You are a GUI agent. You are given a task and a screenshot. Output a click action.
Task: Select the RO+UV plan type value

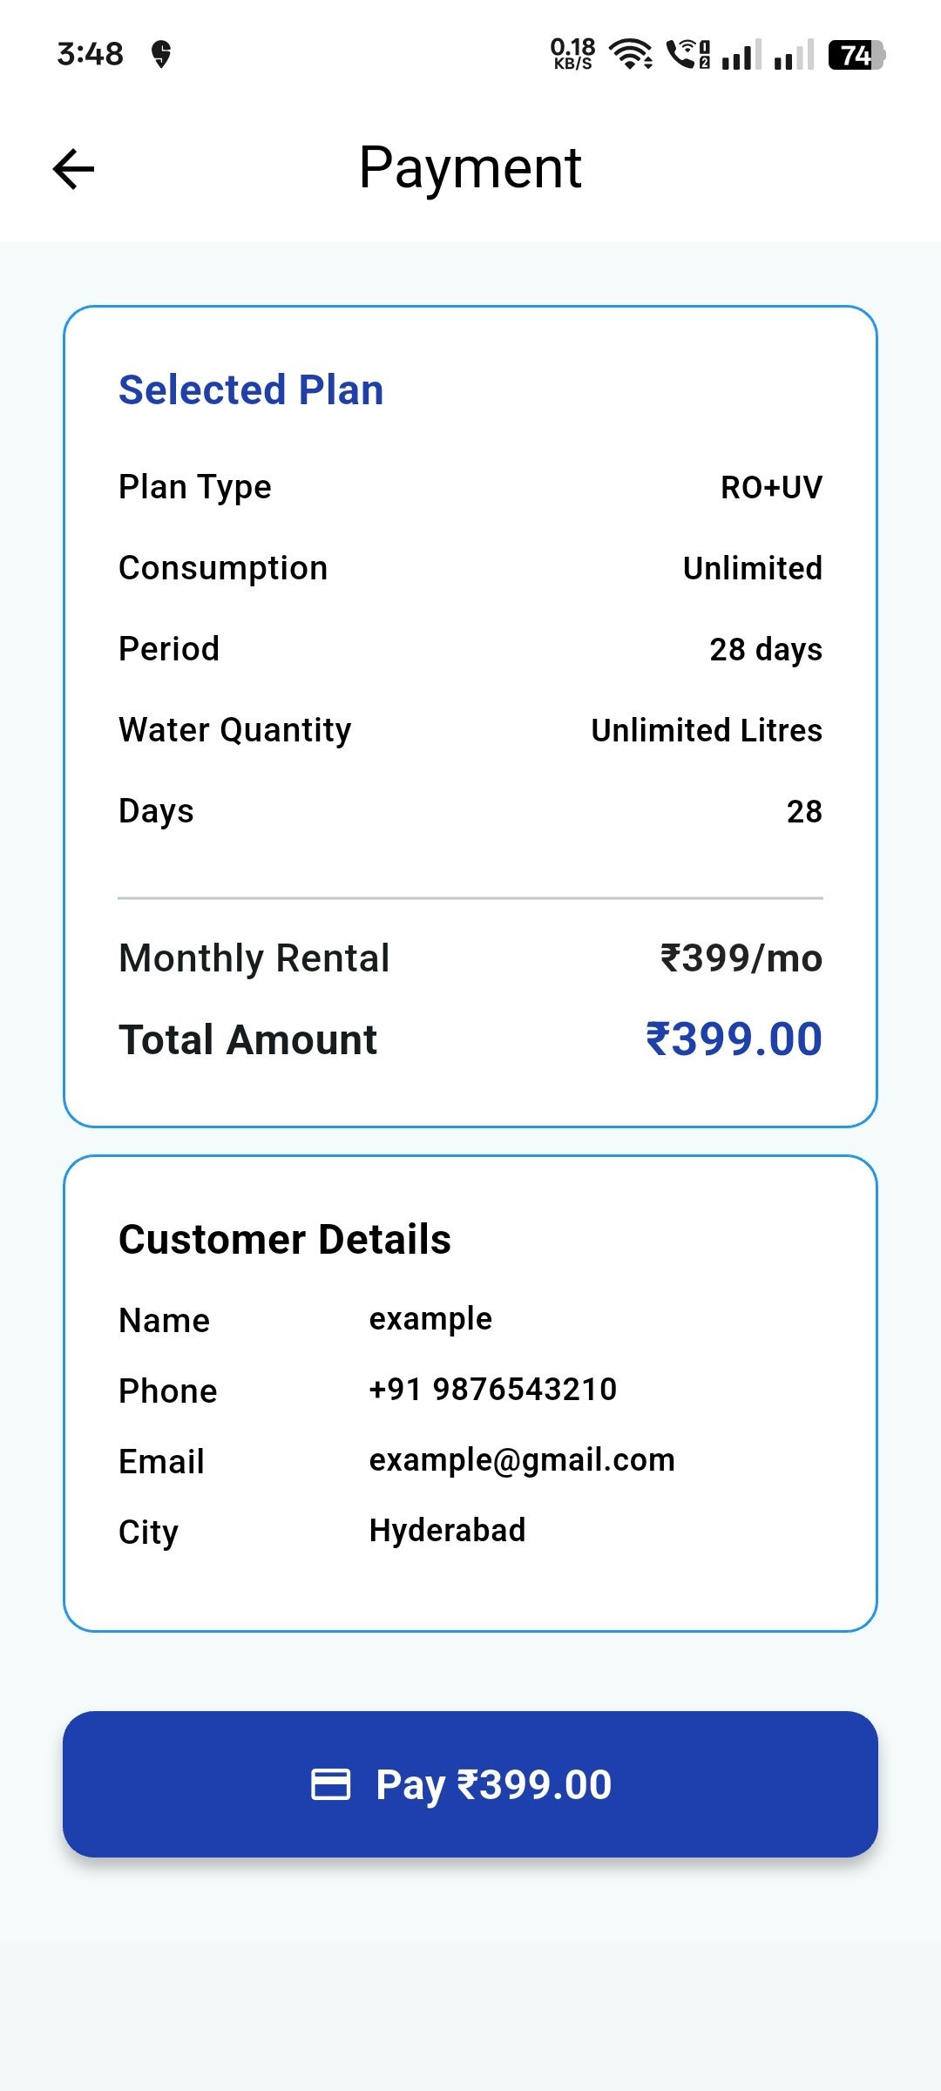point(771,487)
